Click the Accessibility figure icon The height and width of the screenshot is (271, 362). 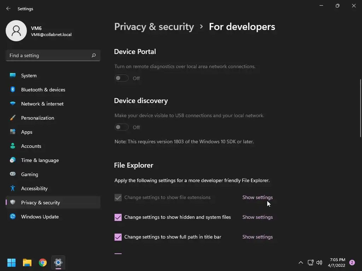pos(13,188)
